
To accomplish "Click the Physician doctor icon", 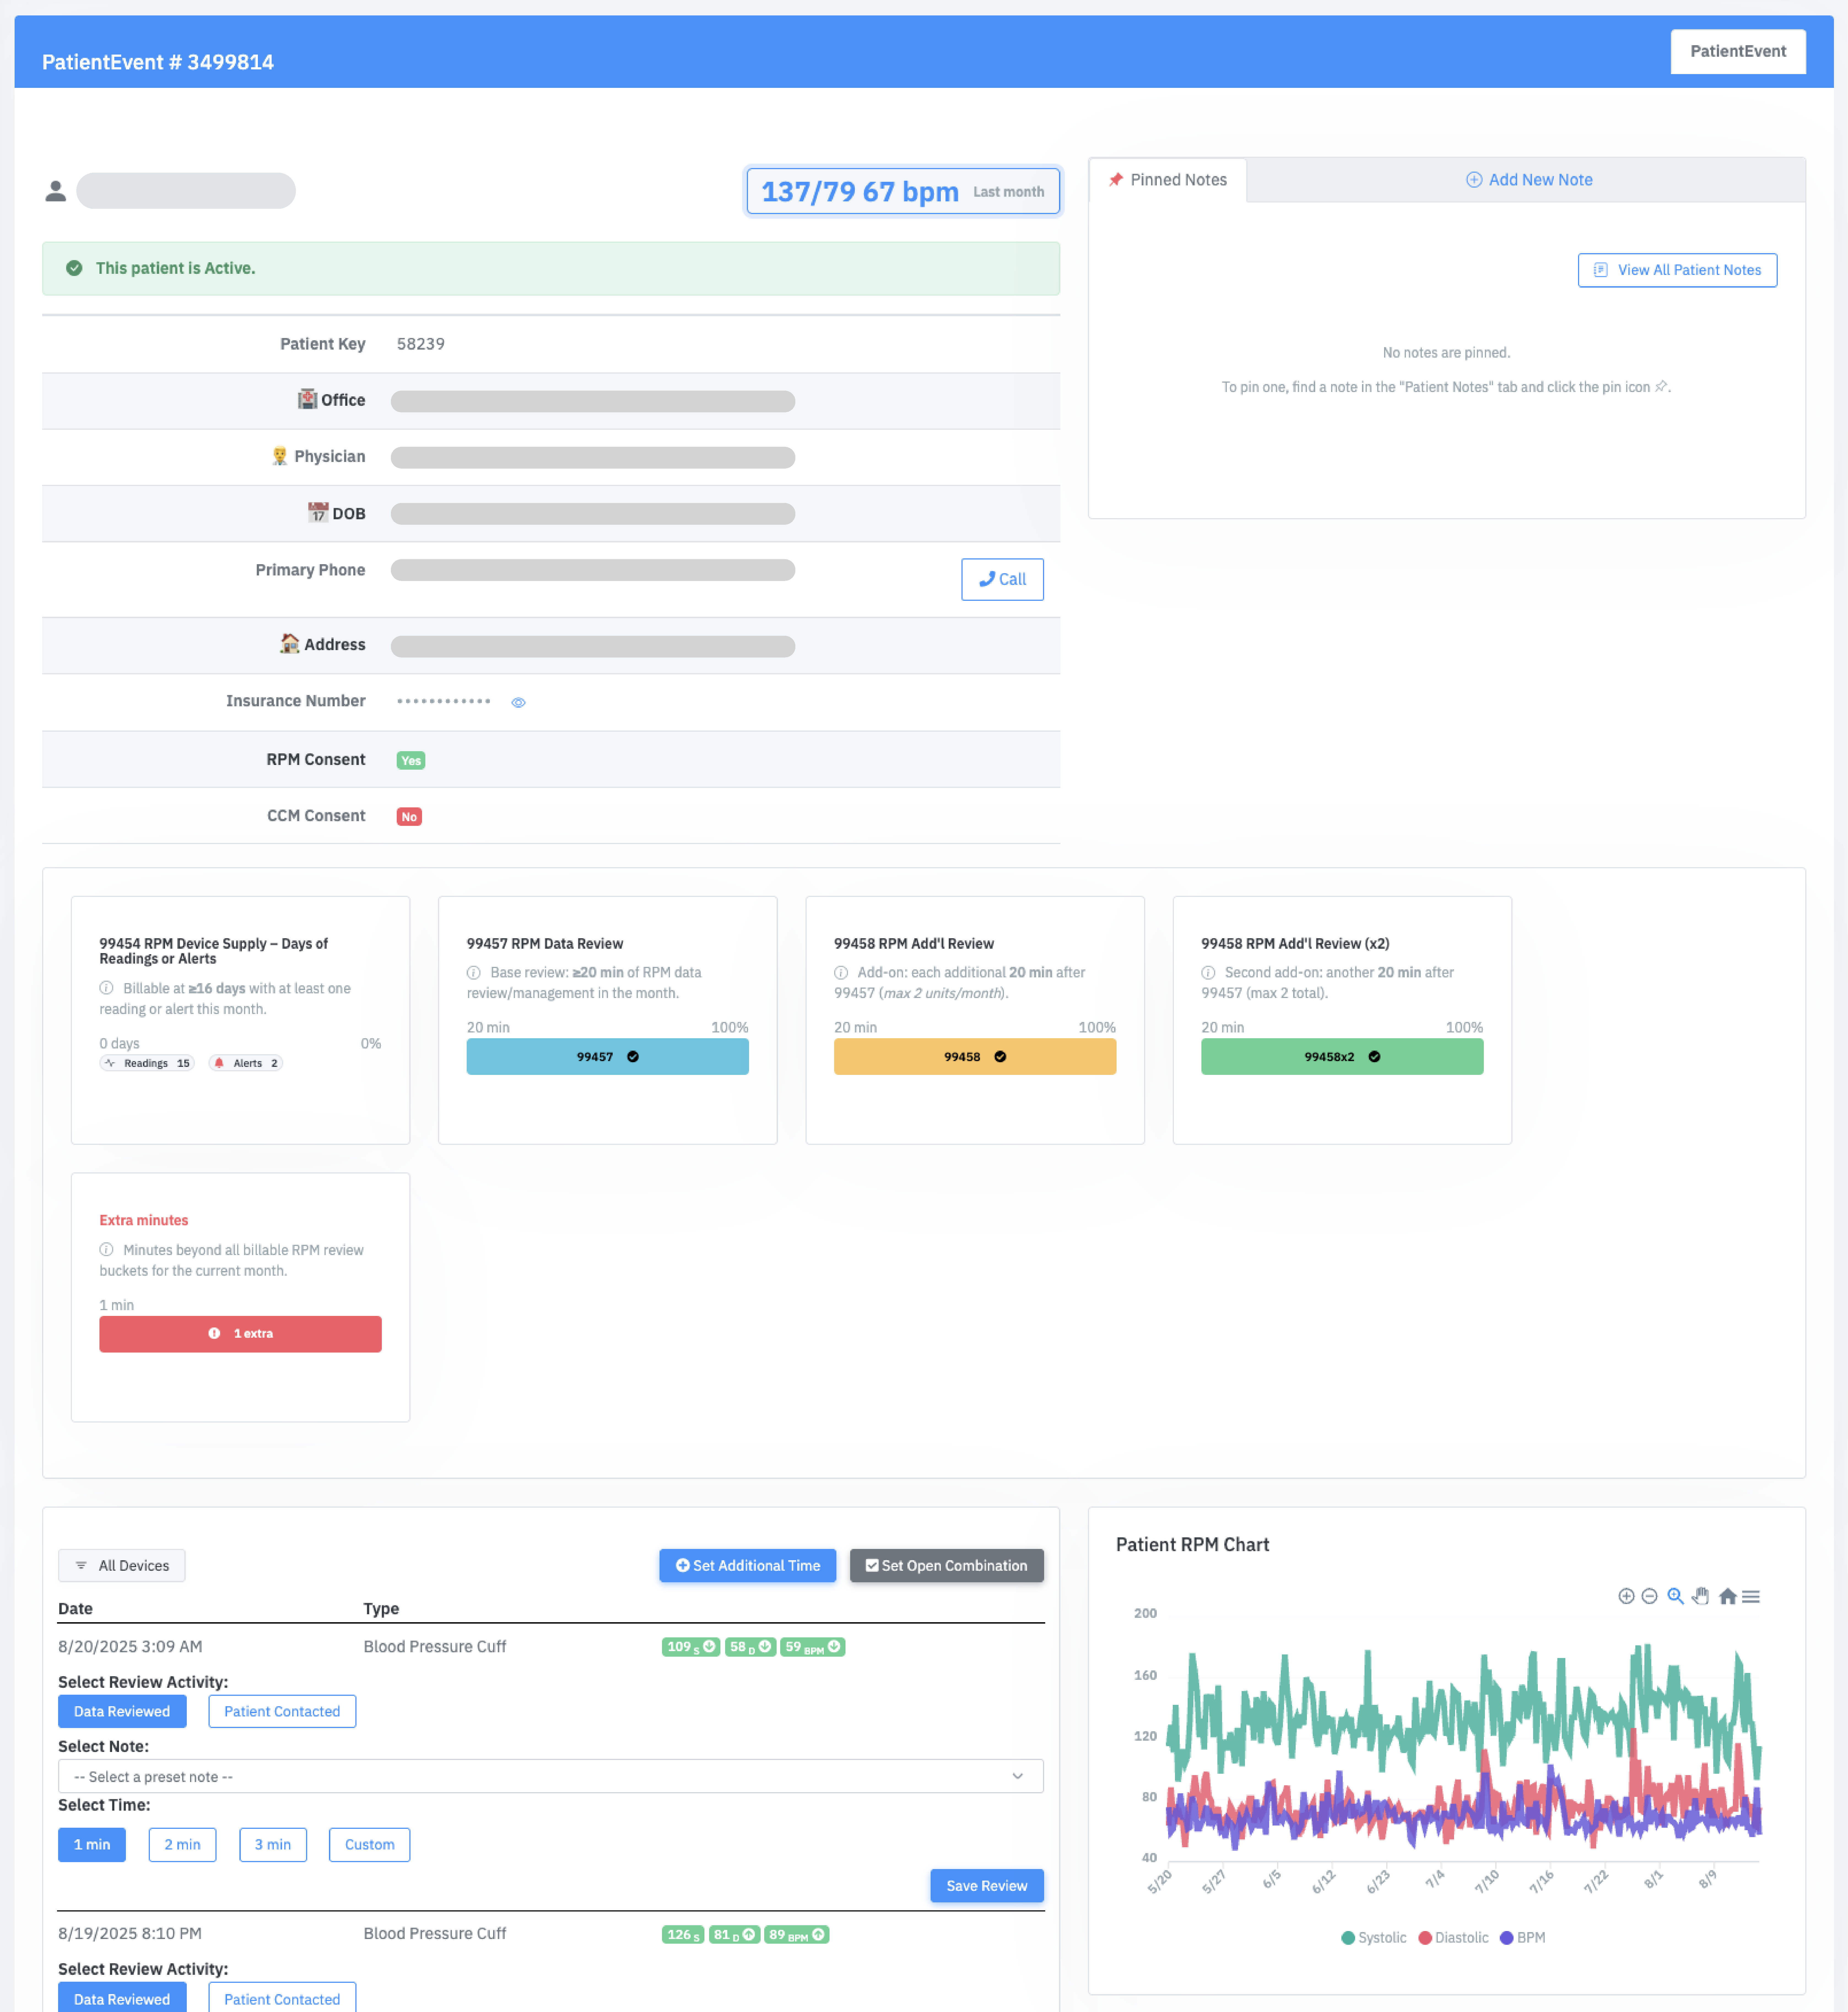I will 280,456.
